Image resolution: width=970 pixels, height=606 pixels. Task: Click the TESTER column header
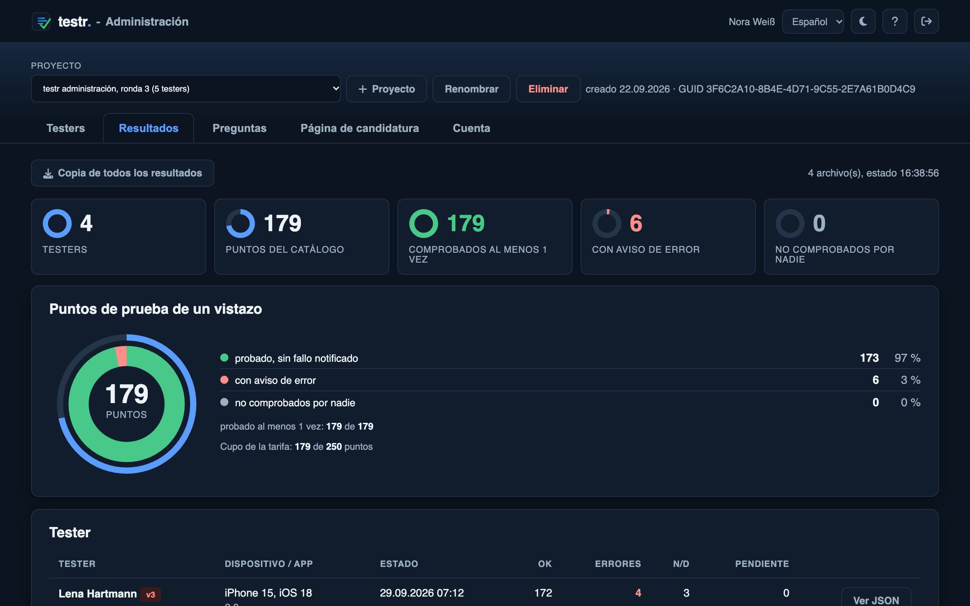[77, 564]
